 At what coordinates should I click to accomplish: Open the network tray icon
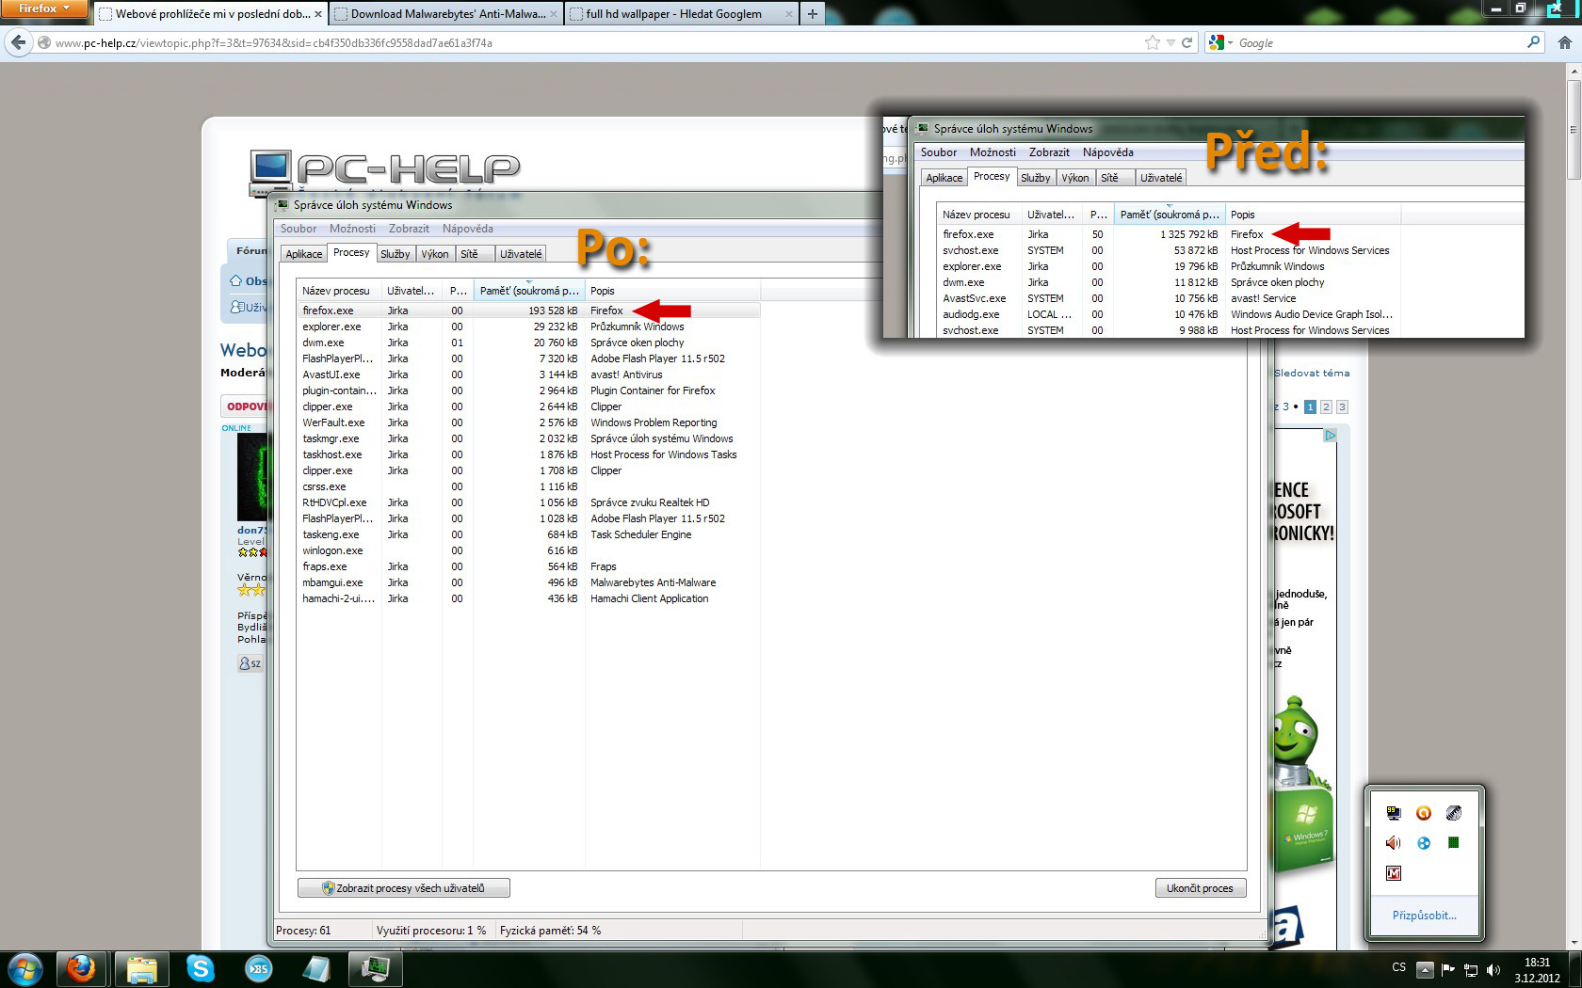click(1470, 970)
